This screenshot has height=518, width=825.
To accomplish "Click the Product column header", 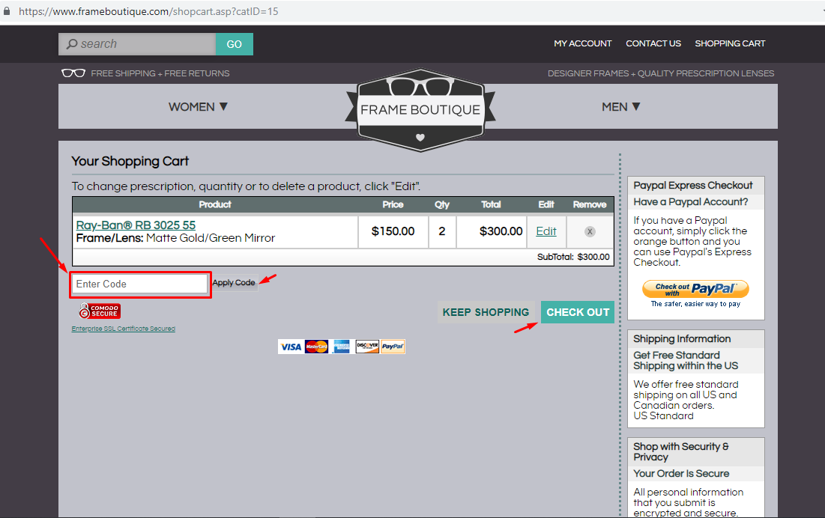I will 214,204.
